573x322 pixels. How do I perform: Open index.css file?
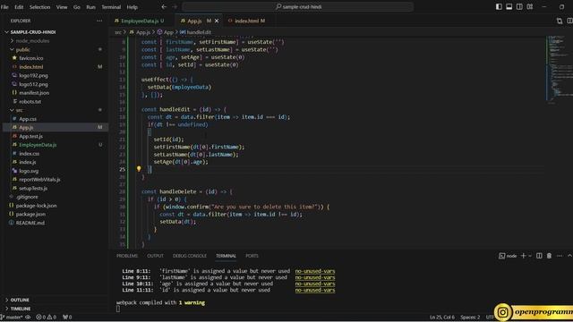pos(30,153)
